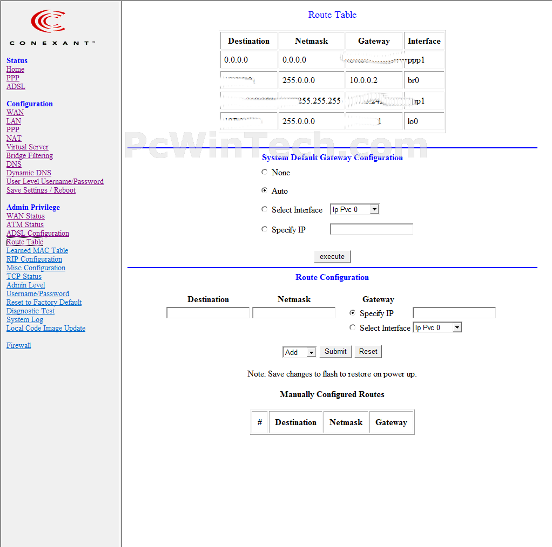This screenshot has width=552, height=547.
Task: Click the Route Table page heading
Action: (x=332, y=15)
